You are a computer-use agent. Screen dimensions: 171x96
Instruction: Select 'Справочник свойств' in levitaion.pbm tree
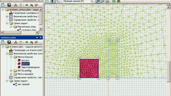[28, 78]
